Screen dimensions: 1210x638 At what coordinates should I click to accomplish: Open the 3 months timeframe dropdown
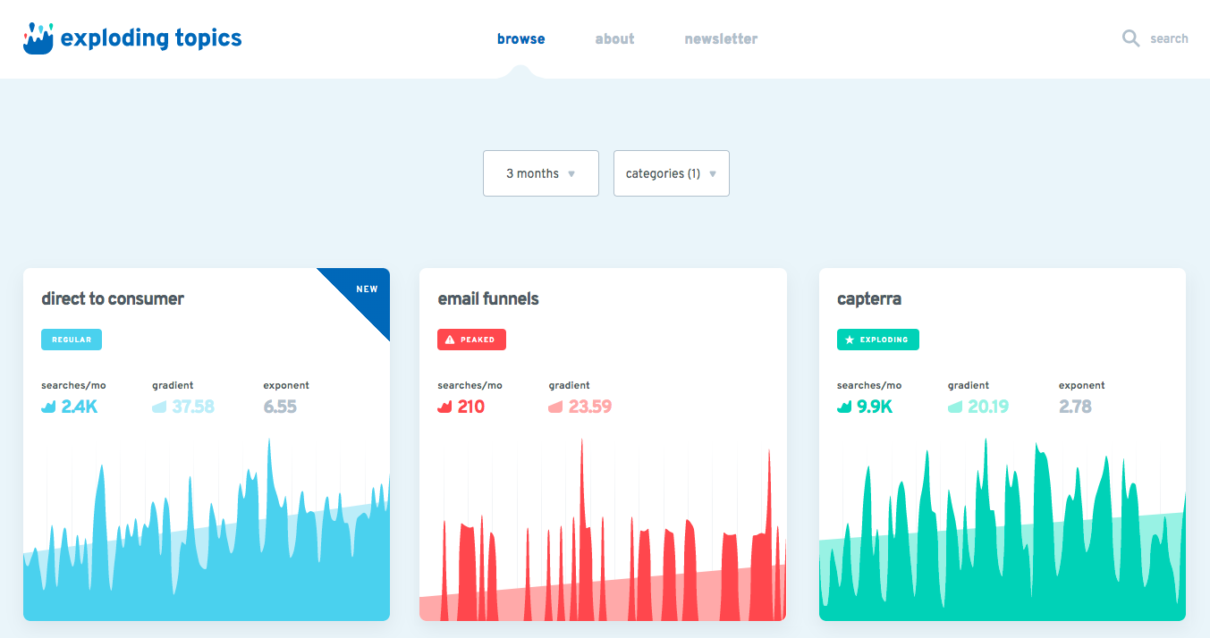[541, 173]
